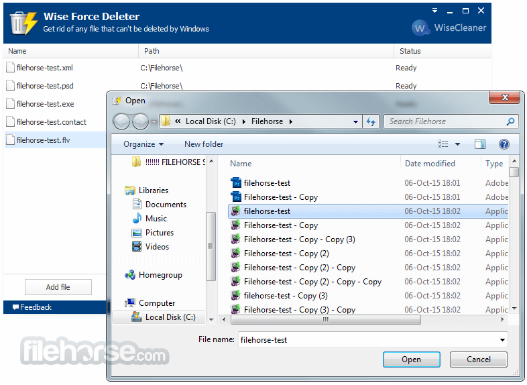The image size is (527, 385).
Task: Click the WiseCleaner logo
Action: tap(449, 27)
